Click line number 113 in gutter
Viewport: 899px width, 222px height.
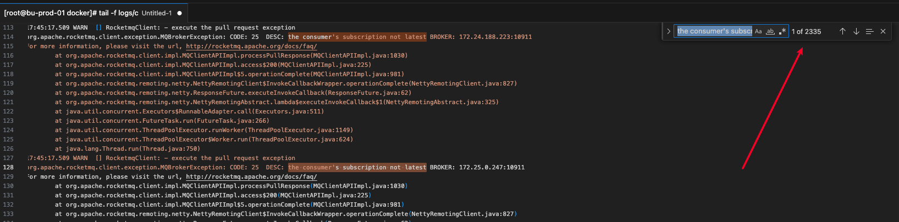pos(8,27)
